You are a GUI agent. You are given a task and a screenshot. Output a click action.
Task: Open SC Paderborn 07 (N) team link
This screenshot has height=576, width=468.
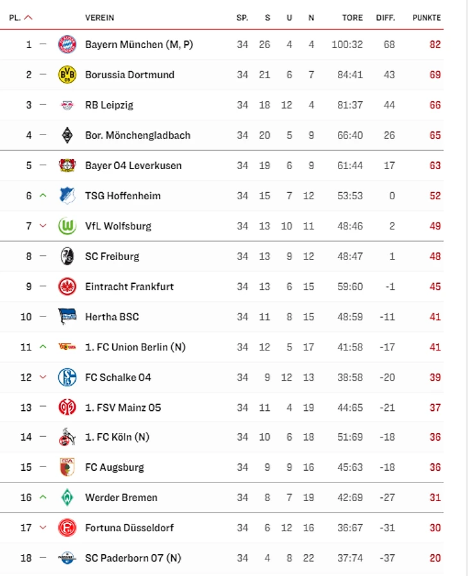pyautogui.click(x=133, y=558)
